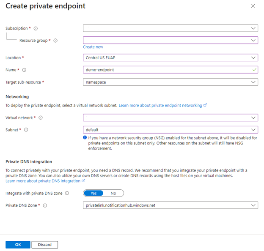Open the Virtual network dropdown
This screenshot has height=251, width=264.
point(170,117)
